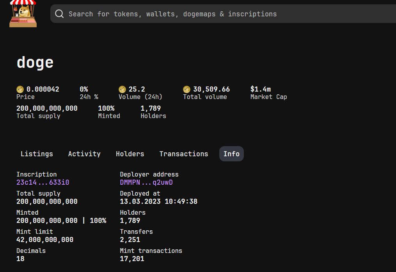Click the 100% Minted value in the stats
Viewport: 396px width, 272px height.
(x=106, y=108)
